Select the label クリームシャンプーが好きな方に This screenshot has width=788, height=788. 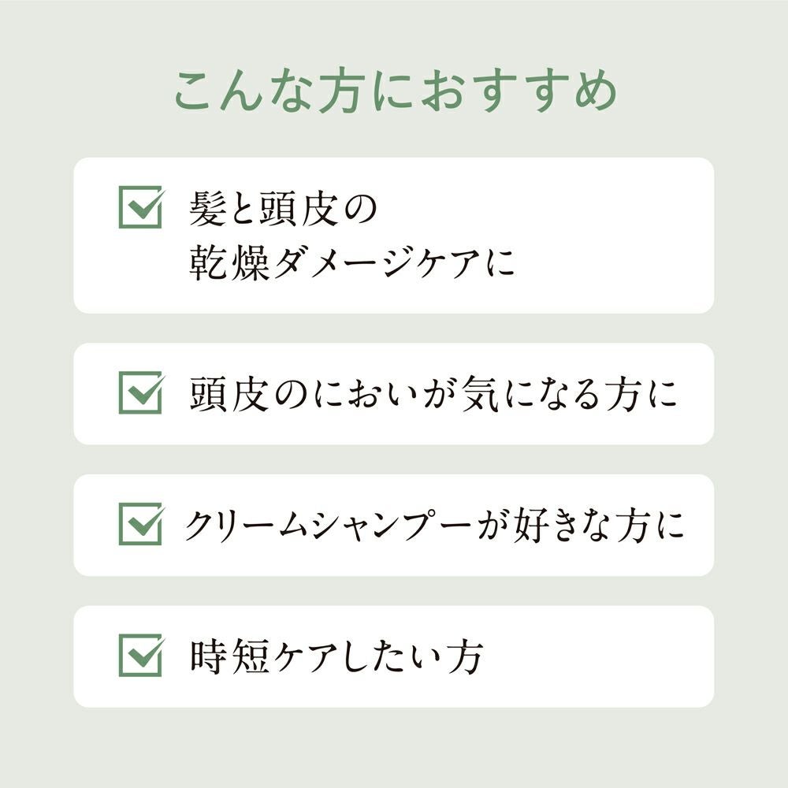[x=433, y=526]
